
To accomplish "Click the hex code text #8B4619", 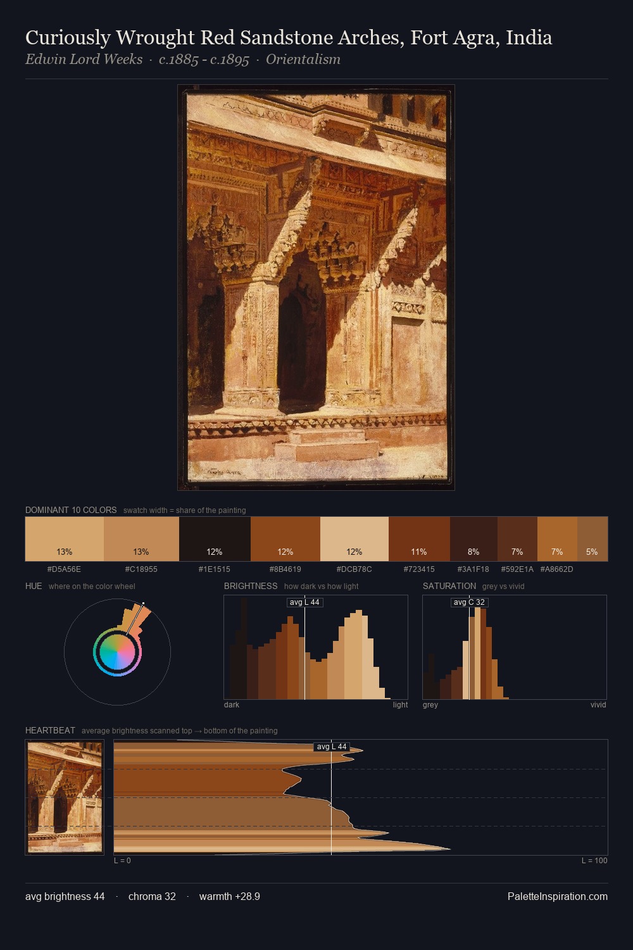I will [x=285, y=569].
